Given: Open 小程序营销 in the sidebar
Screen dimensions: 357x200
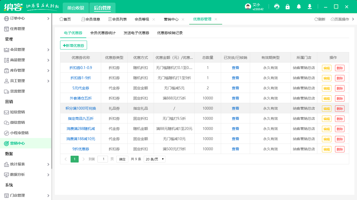Looking at the screenshot, I should (x=19, y=133).
